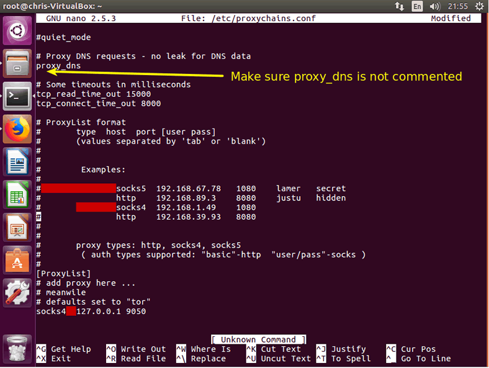Open Ubuntu Software store icon
The width and height of the screenshot is (489, 368).
(x=17, y=260)
